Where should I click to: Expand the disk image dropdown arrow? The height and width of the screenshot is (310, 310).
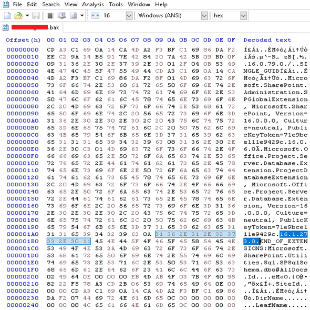(82, 15)
